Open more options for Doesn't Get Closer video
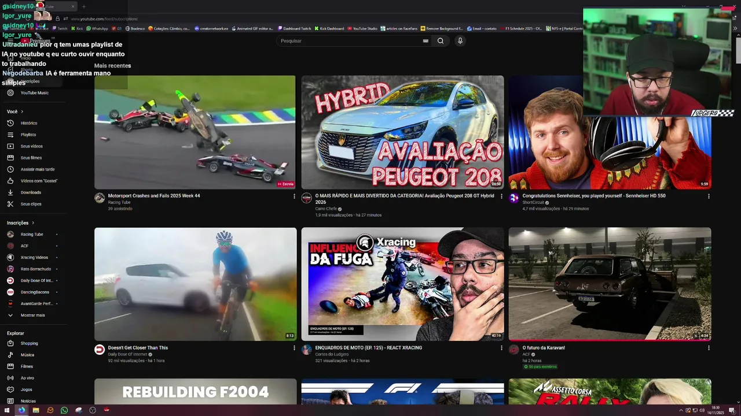 click(x=294, y=348)
